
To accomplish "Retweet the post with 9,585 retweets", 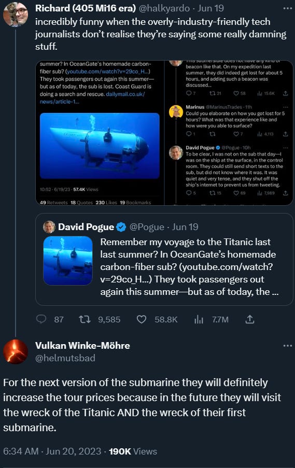I will 85,319.
